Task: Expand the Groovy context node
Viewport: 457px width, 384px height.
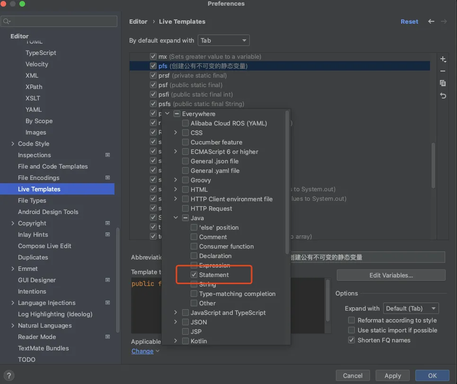Action: 176,180
